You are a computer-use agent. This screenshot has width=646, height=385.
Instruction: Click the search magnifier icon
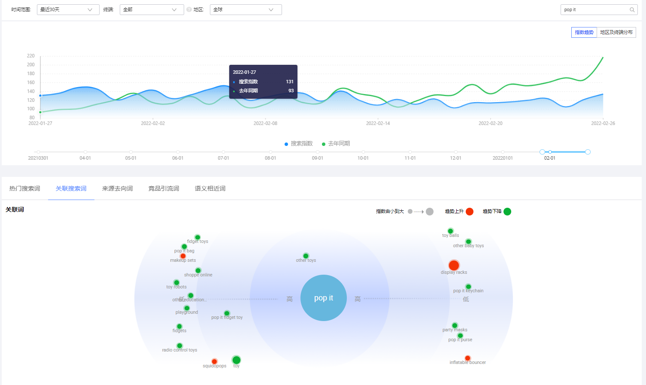pos(632,10)
